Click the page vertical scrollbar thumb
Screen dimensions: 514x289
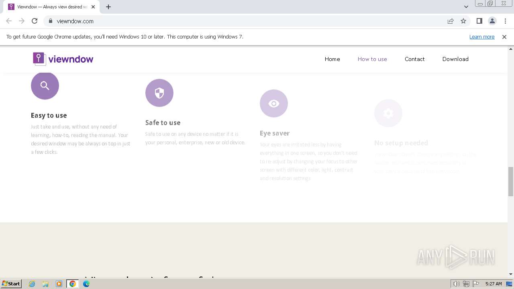pos(511,182)
